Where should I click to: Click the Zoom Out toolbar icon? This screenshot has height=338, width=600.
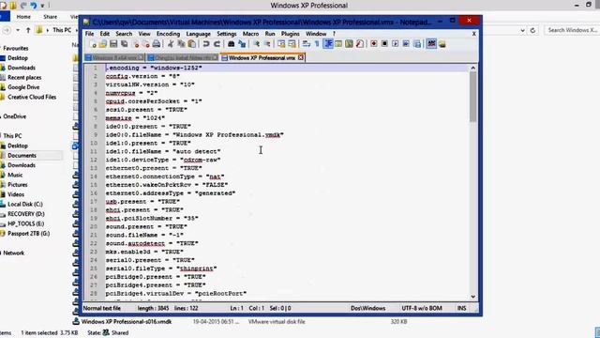pos(266,44)
